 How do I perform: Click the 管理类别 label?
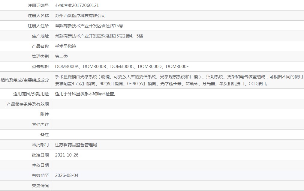[x=40, y=56]
